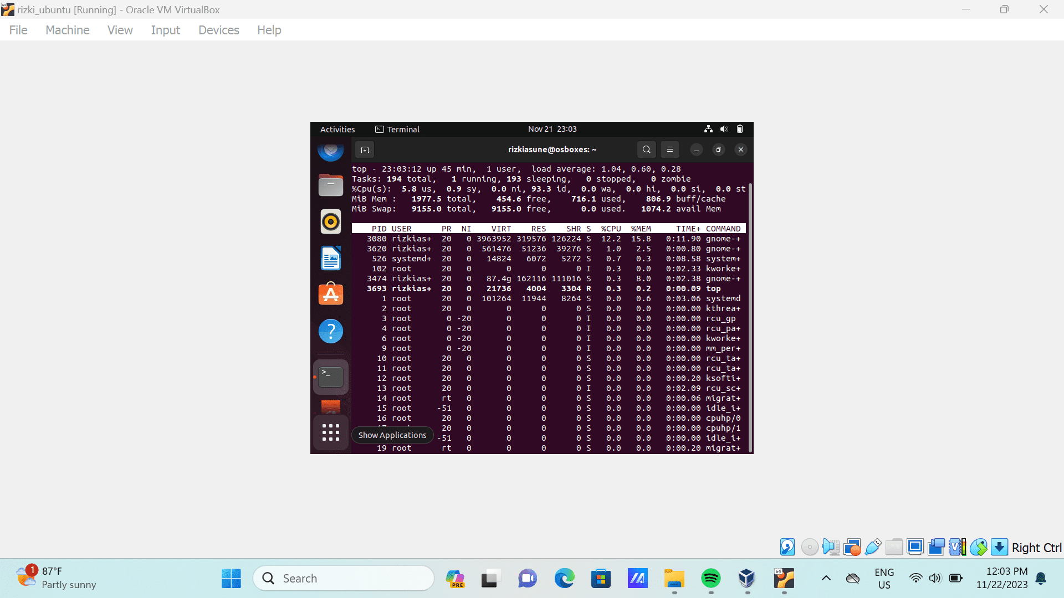
Task: Click VirtualBox shared folders indicator
Action: click(x=894, y=547)
